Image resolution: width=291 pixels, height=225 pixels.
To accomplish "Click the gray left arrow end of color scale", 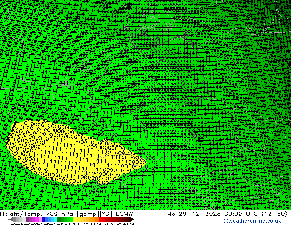I will click(11, 219).
